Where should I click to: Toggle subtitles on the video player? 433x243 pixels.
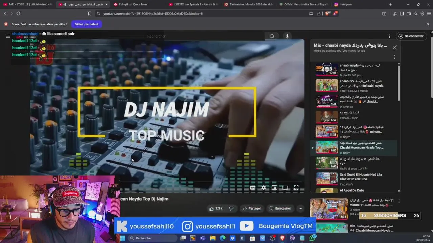[x=253, y=188]
